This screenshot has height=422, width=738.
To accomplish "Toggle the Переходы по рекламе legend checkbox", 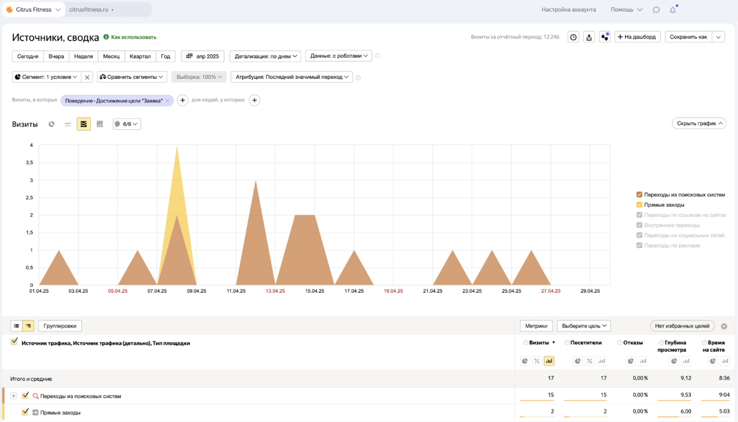I will pyautogui.click(x=639, y=245).
